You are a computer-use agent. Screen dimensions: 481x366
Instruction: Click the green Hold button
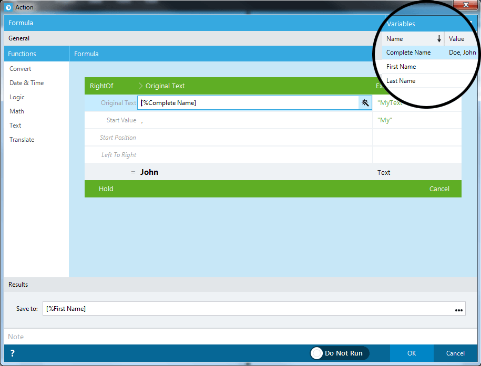click(x=106, y=189)
